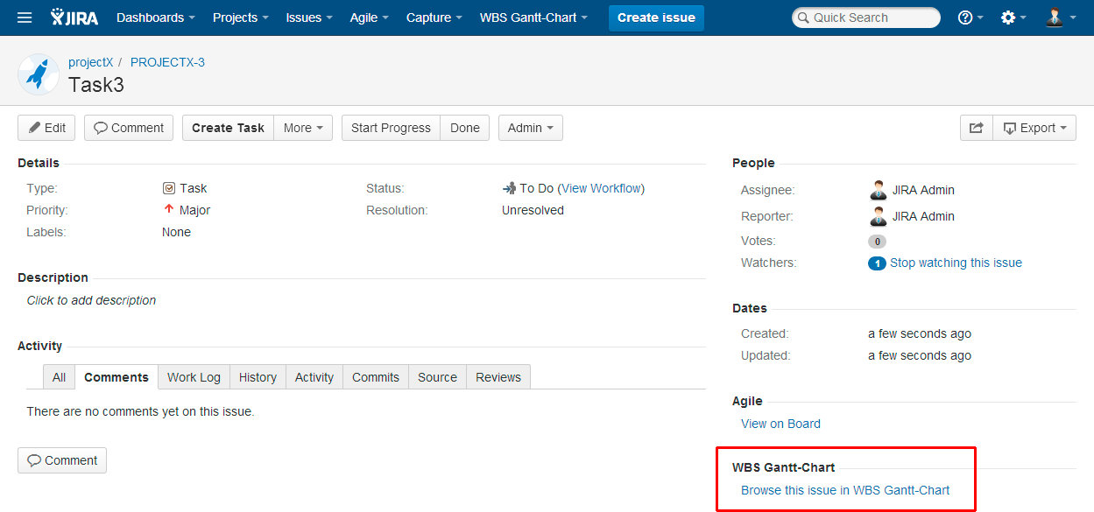
Task: Open the help question mark menu
Action: [x=970, y=18]
